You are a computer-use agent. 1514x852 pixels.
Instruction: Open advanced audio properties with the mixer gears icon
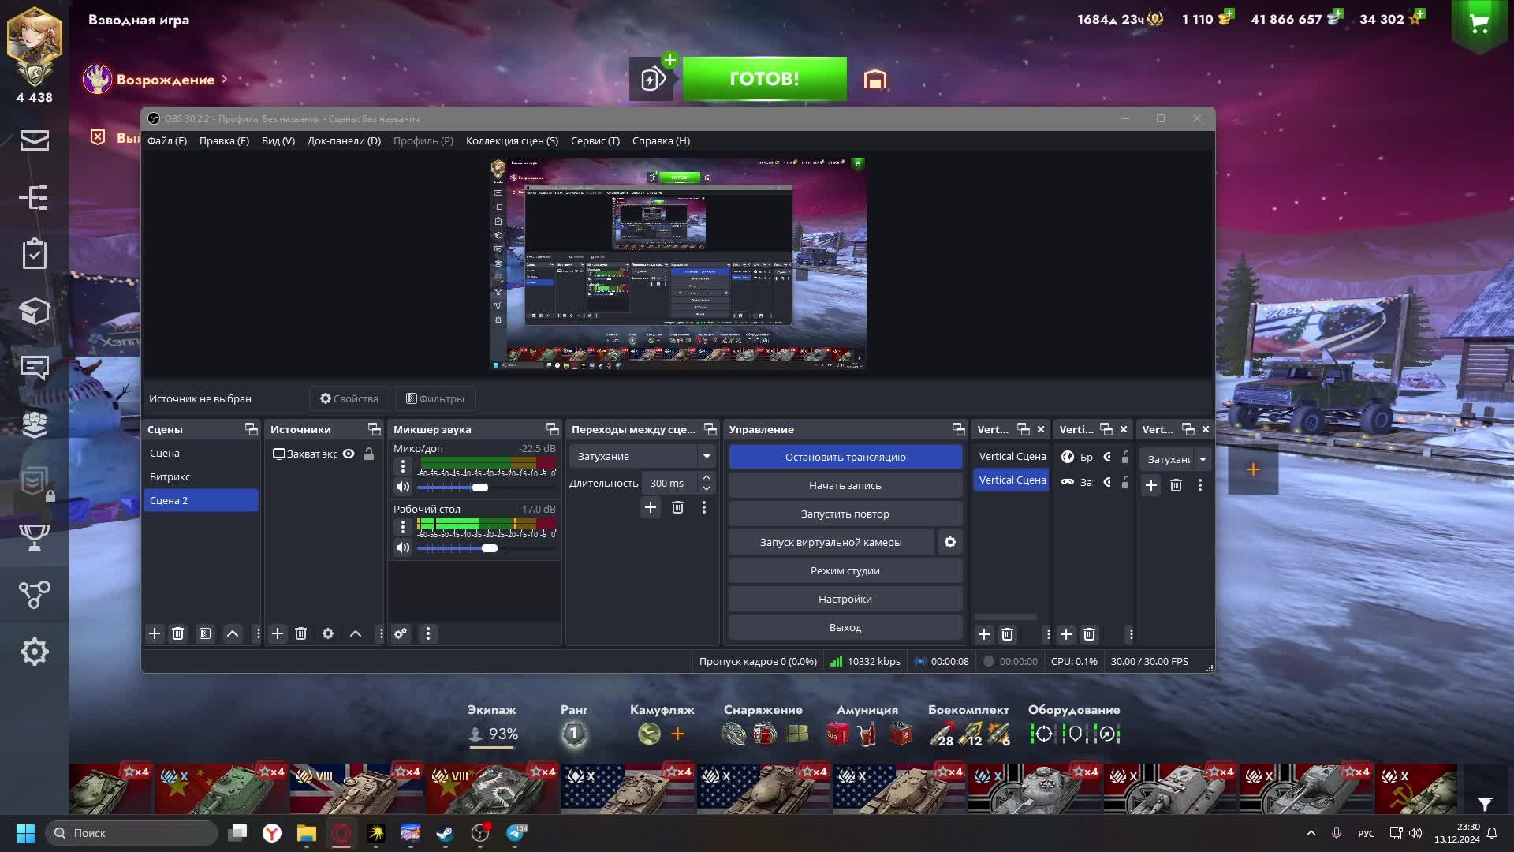click(x=401, y=633)
